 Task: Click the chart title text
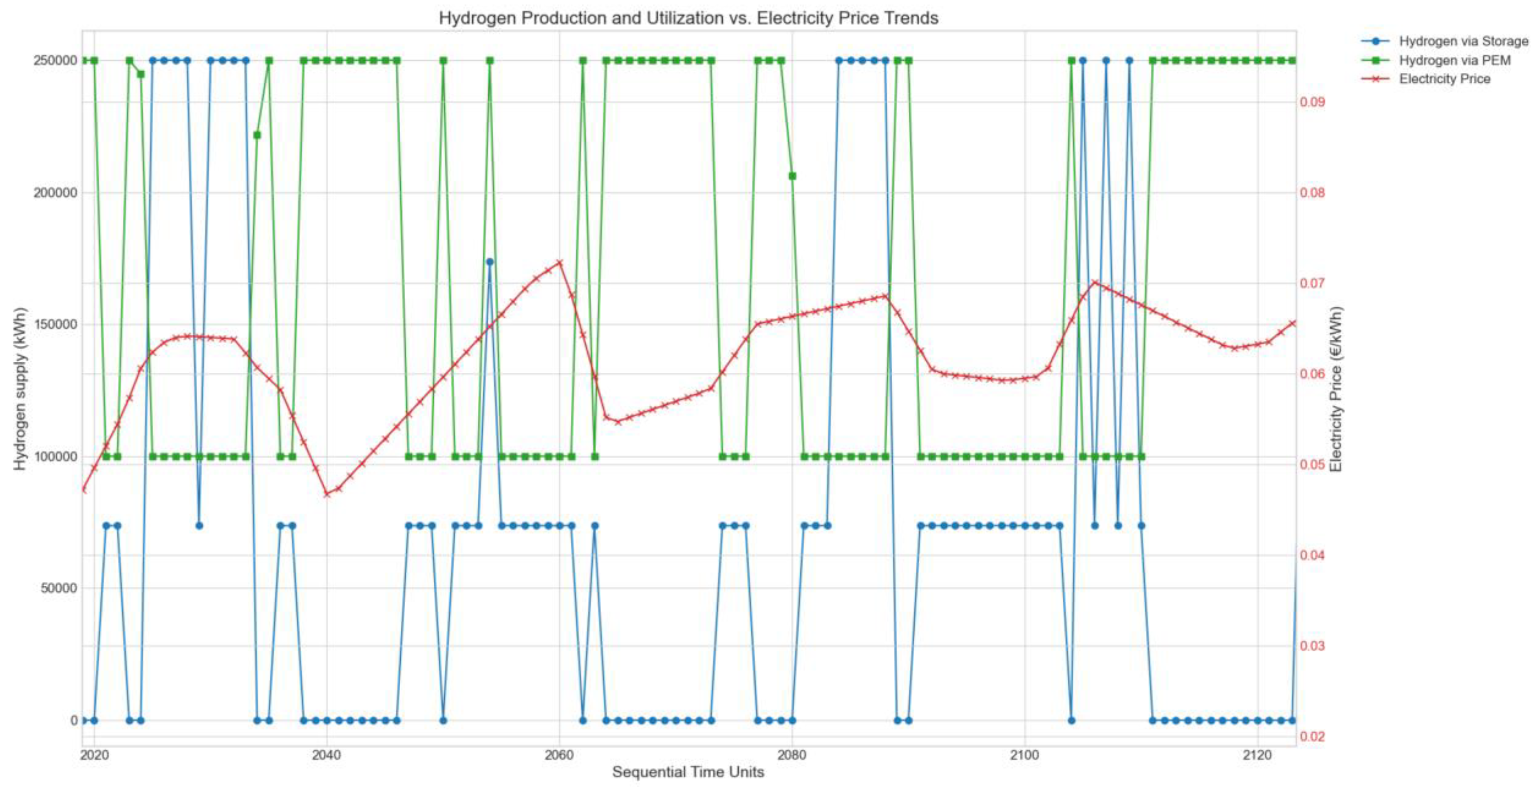(x=688, y=18)
